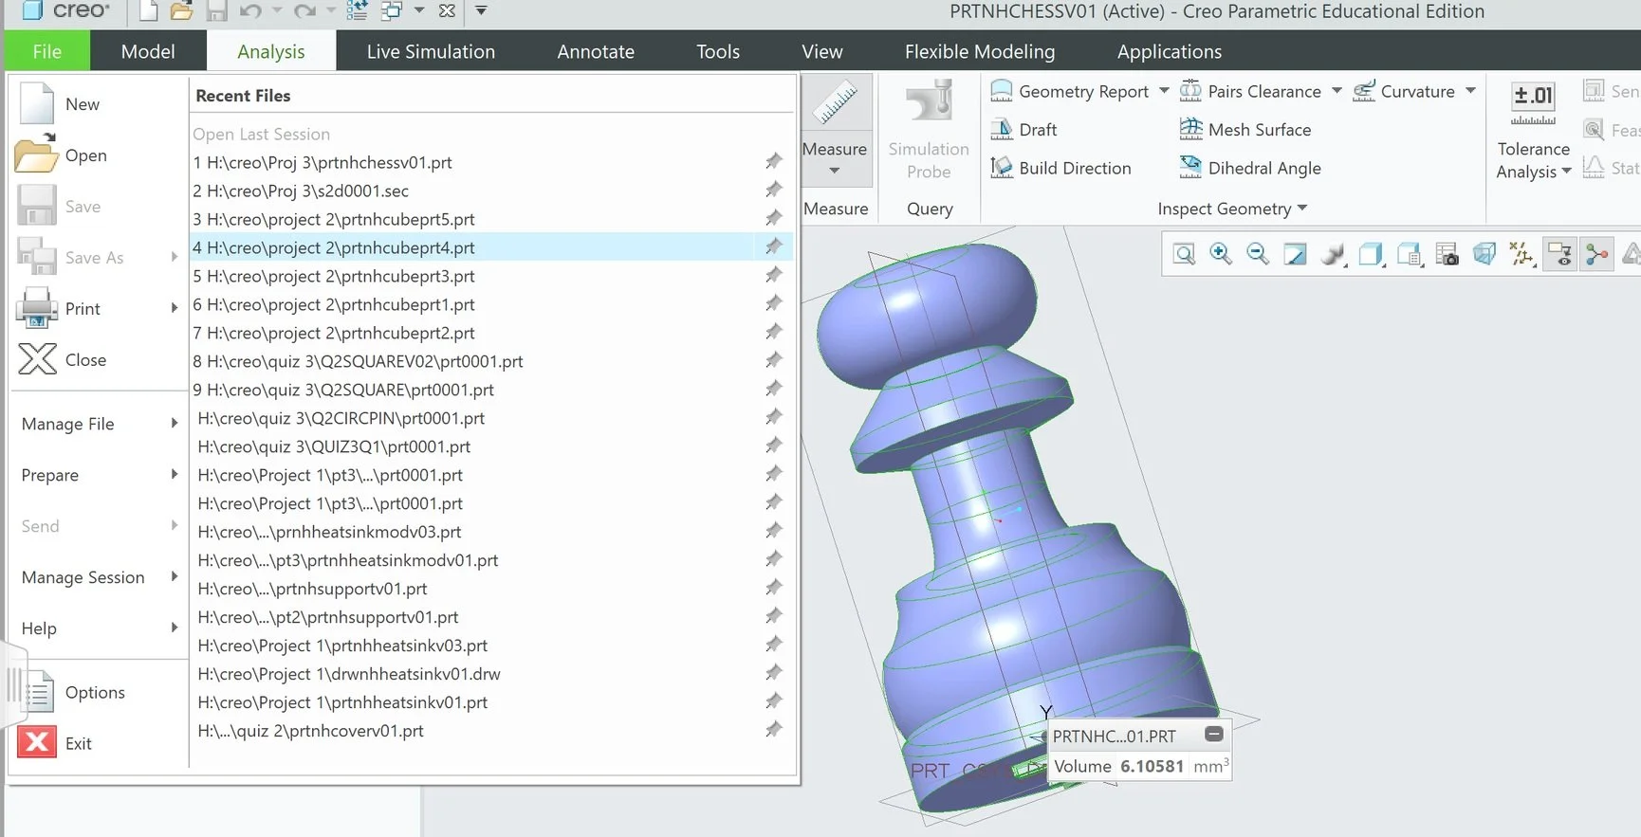The width and height of the screenshot is (1641, 837).
Task: Click the Repaint screen icon
Action: (x=1295, y=254)
